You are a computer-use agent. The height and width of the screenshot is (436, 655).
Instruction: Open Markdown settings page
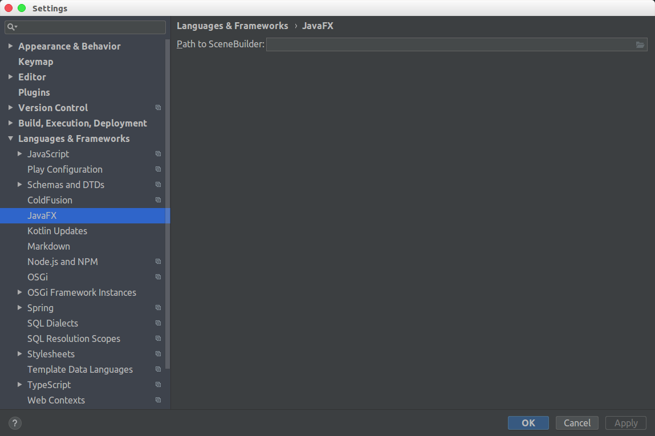pos(48,246)
